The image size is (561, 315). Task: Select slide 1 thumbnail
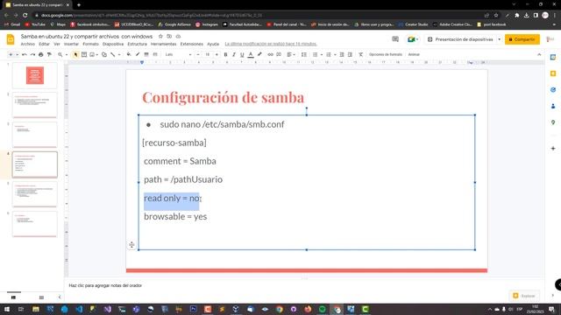(x=35, y=75)
